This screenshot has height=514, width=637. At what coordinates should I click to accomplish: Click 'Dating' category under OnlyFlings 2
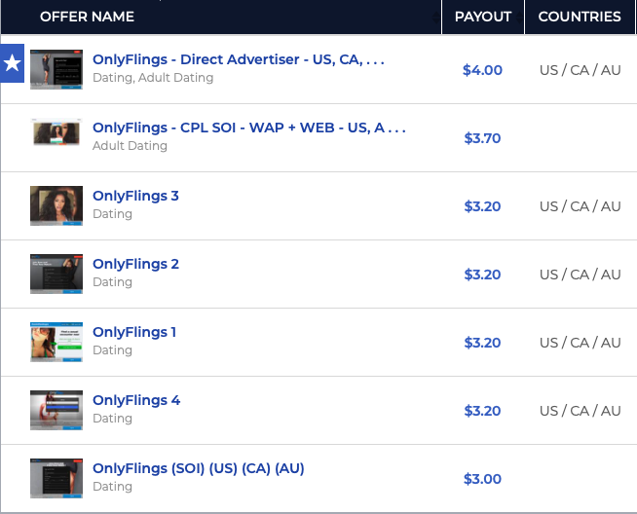(x=113, y=282)
